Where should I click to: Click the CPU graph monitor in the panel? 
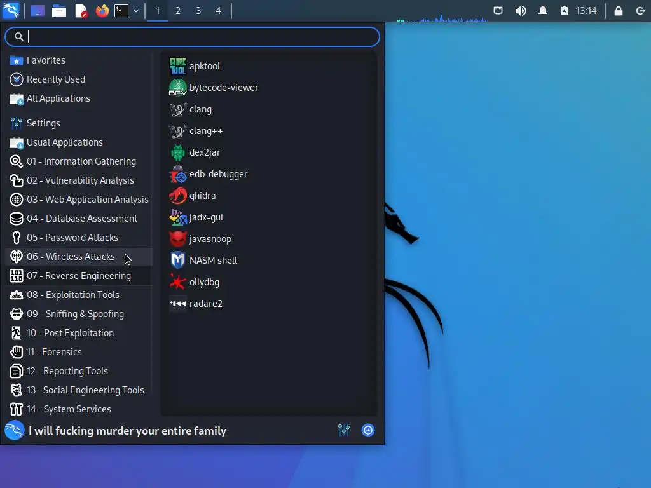441,17
